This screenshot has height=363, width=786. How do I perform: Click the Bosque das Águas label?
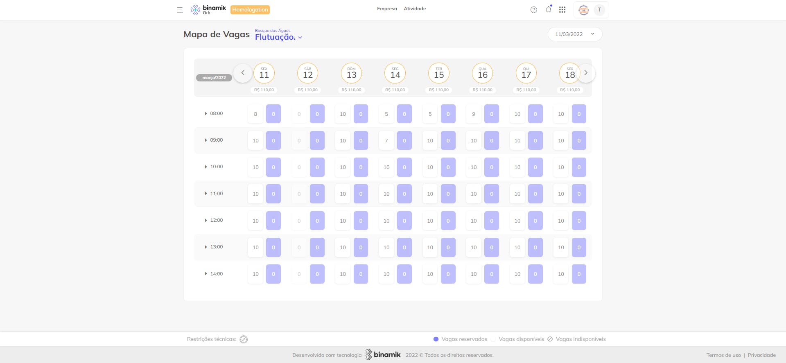click(x=273, y=30)
